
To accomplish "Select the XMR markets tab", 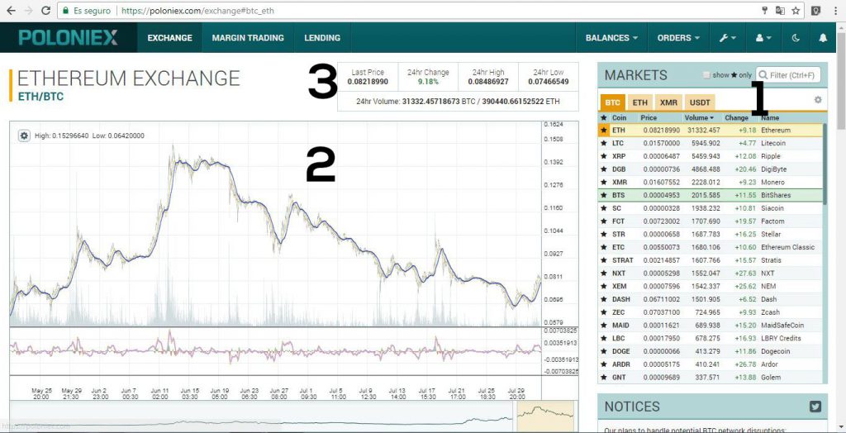I will point(668,102).
